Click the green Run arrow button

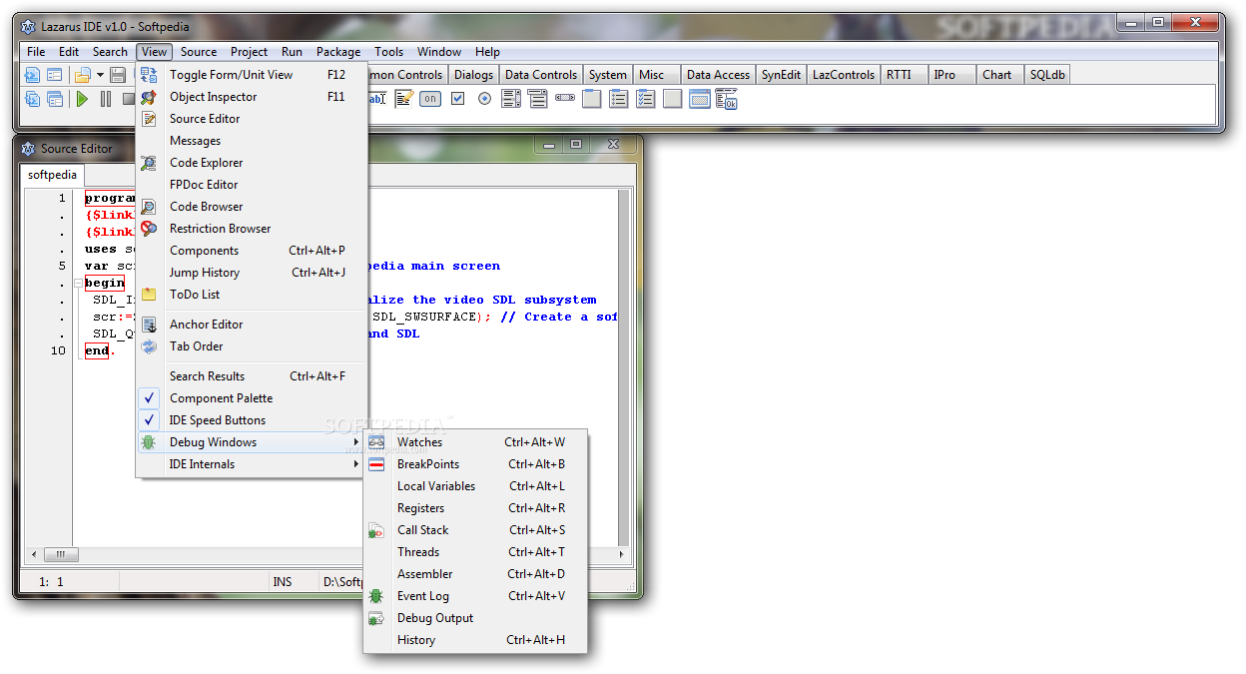[x=83, y=99]
